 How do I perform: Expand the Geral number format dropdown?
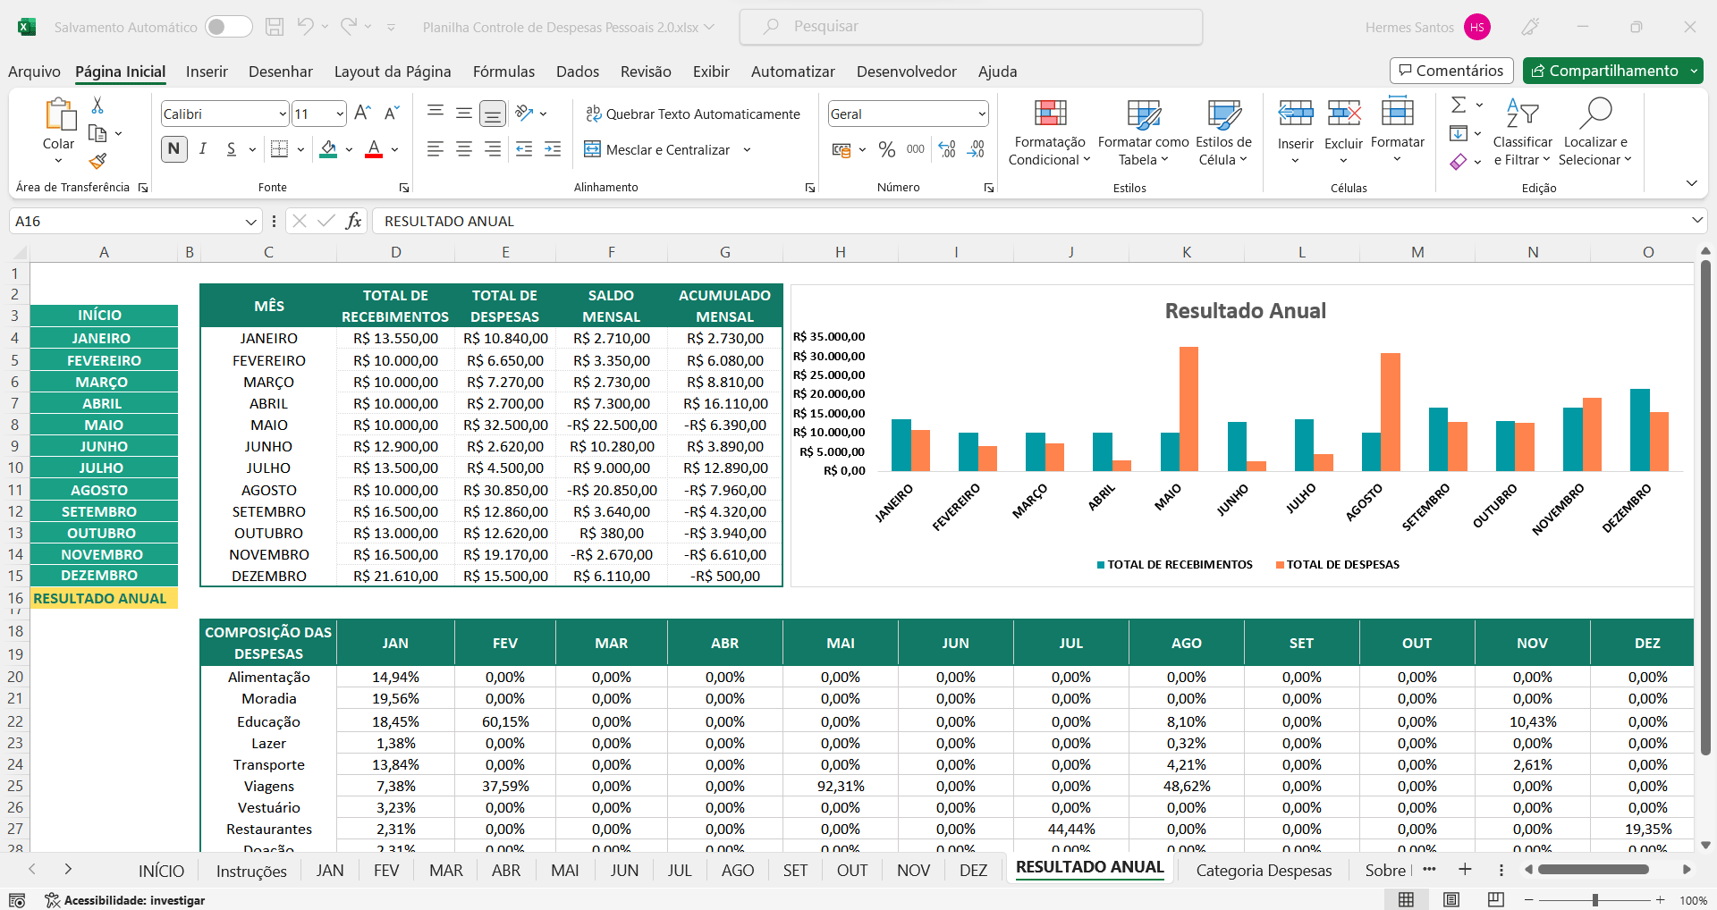[981, 114]
